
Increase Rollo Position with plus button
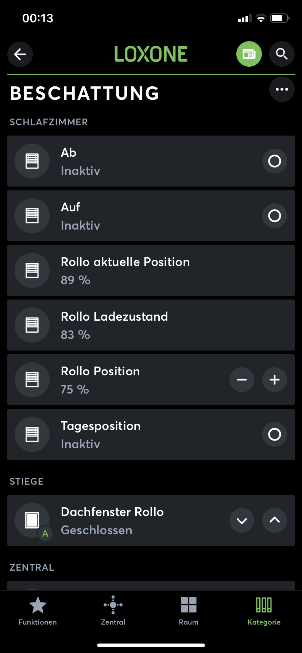tap(275, 380)
